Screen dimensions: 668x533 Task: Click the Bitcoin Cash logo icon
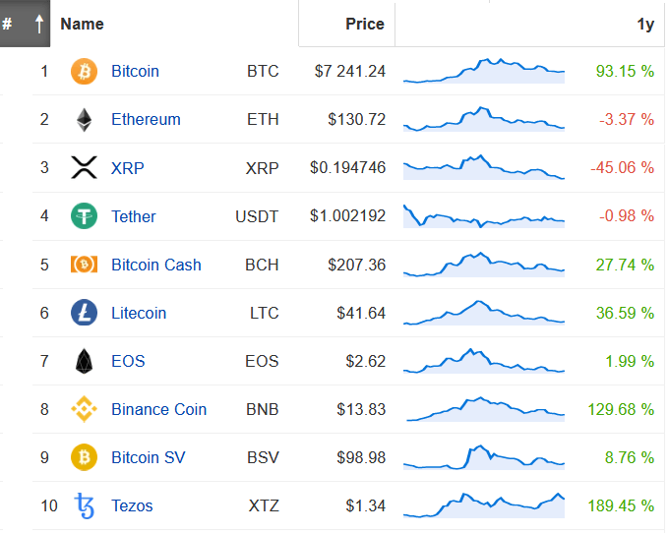click(x=84, y=265)
